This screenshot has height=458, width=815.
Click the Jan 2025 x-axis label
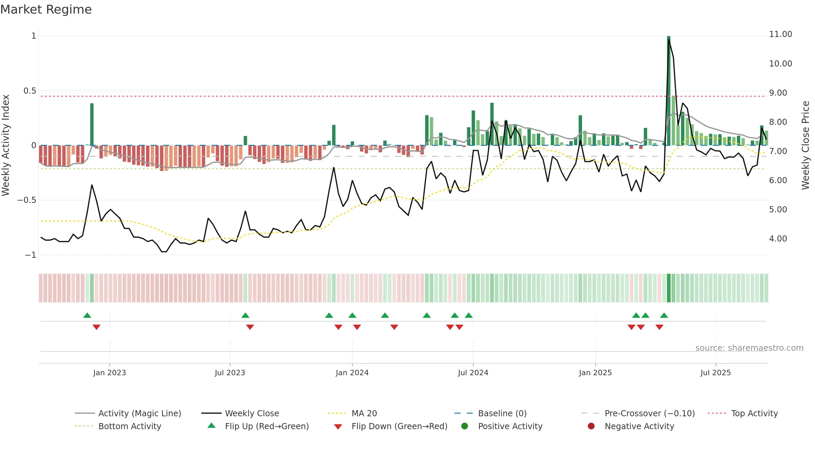(595, 373)
